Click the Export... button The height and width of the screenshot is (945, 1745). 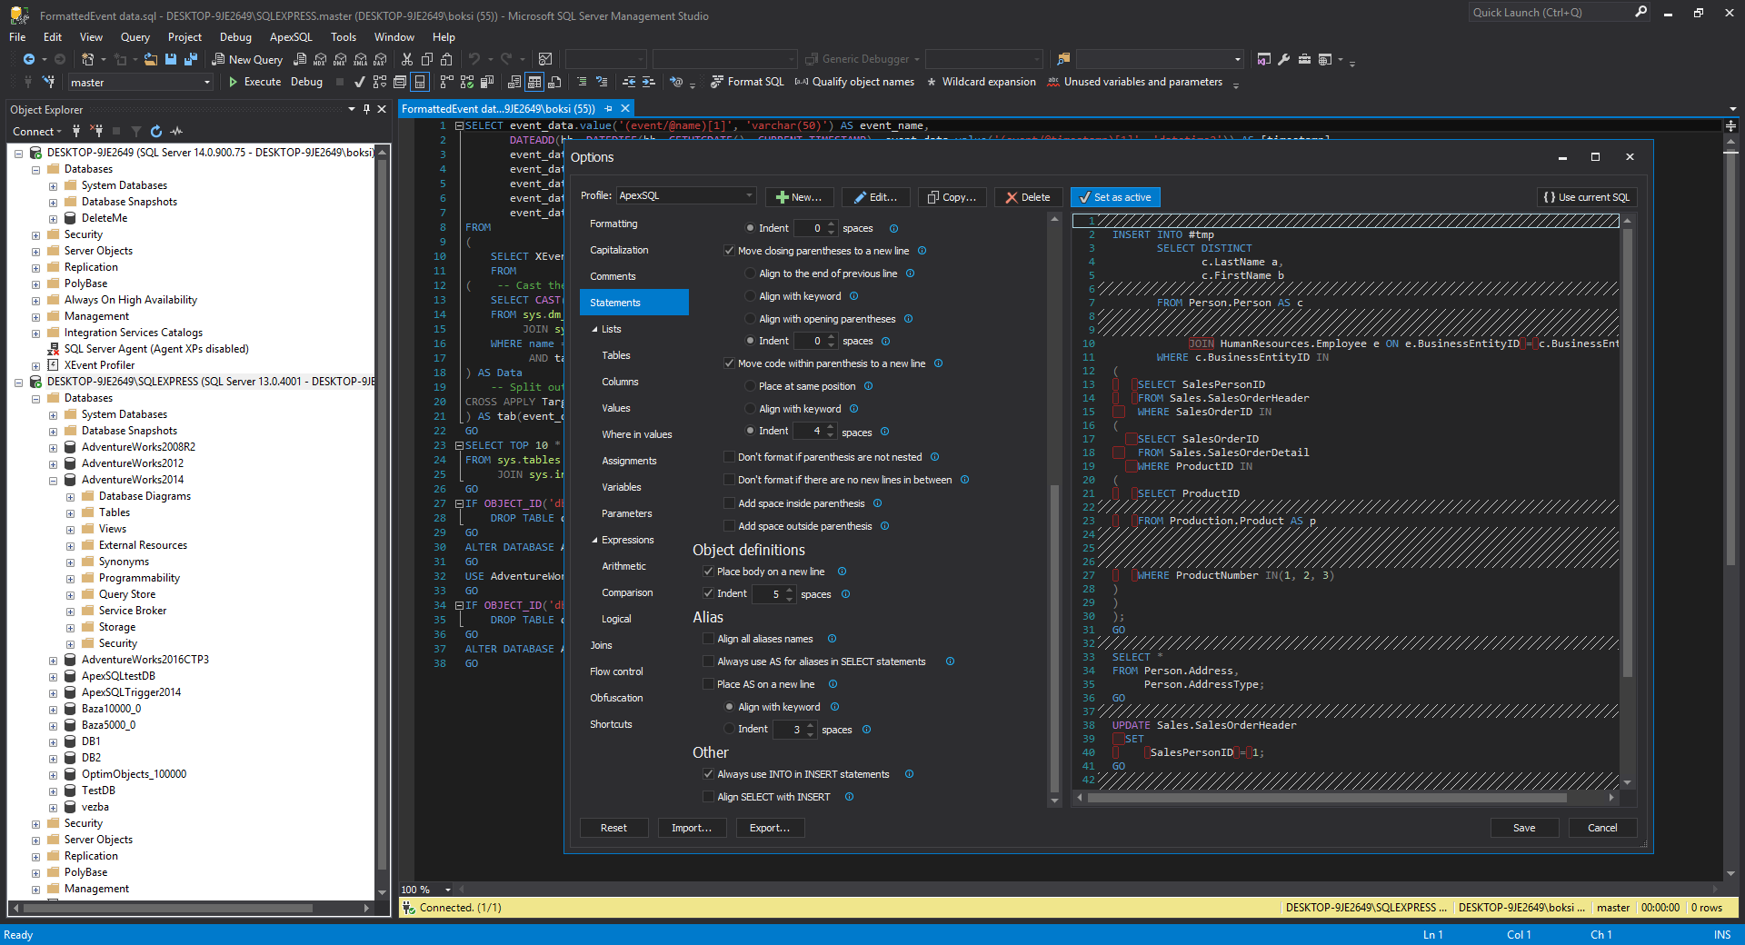tap(769, 828)
